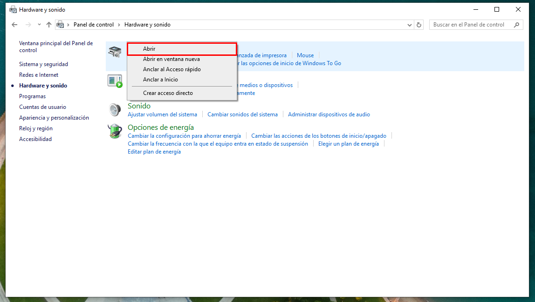Image resolution: width=535 pixels, height=302 pixels.
Task: Go to Sistema y seguridad in sidebar
Action: (x=43, y=64)
